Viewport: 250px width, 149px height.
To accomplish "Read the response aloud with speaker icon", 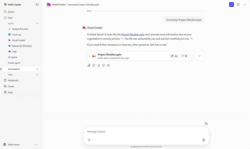I will pyautogui.click(x=108, y=65).
